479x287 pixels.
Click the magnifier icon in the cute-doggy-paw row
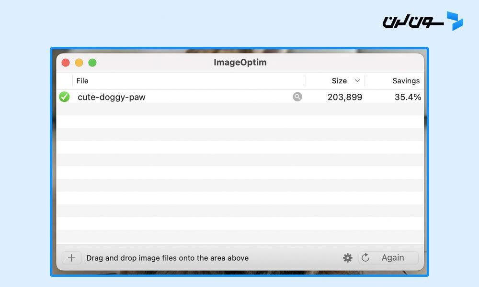pos(297,97)
